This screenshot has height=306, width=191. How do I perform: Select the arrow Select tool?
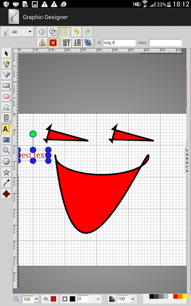click(6, 53)
